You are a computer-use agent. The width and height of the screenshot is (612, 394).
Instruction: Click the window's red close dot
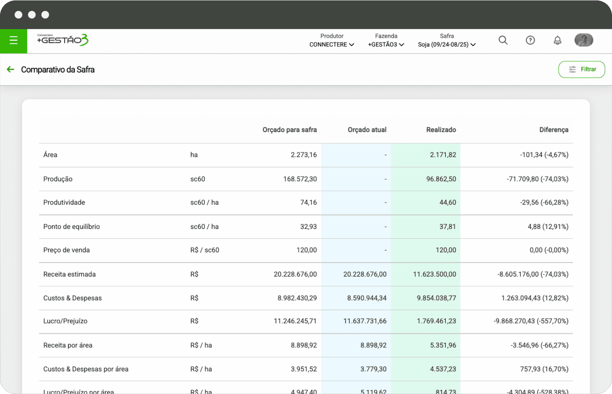click(19, 15)
